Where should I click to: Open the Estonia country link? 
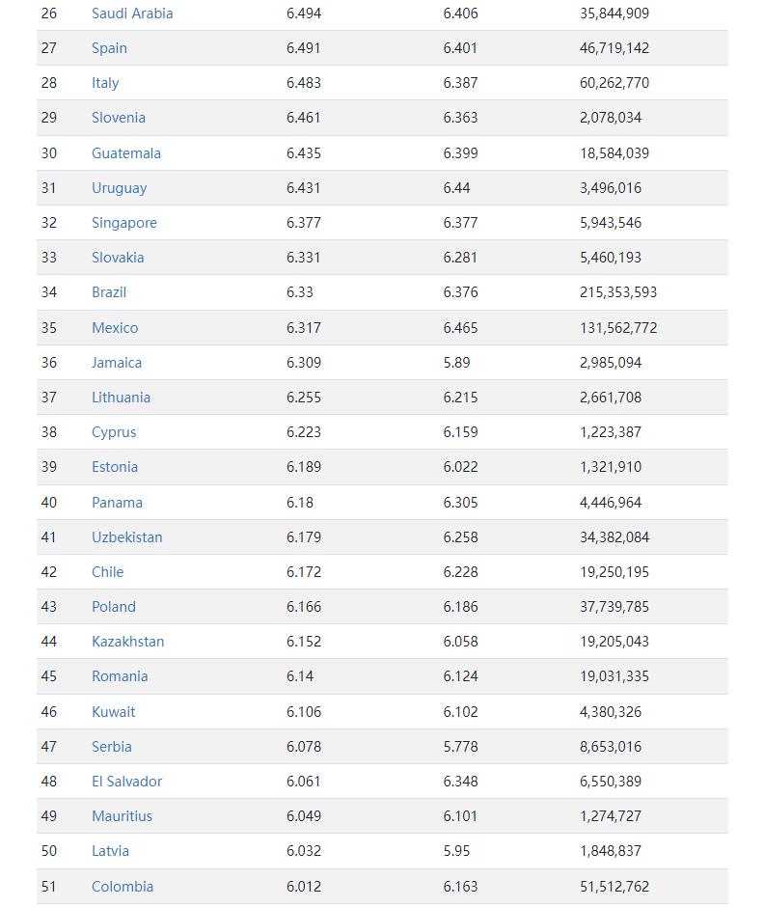[x=115, y=467]
